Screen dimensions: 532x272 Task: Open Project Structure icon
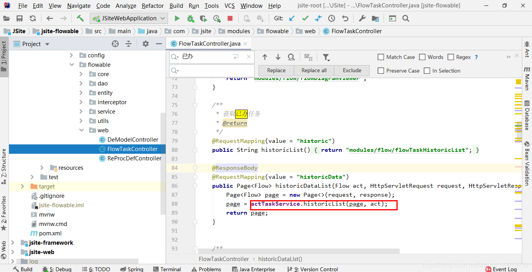tap(375, 18)
